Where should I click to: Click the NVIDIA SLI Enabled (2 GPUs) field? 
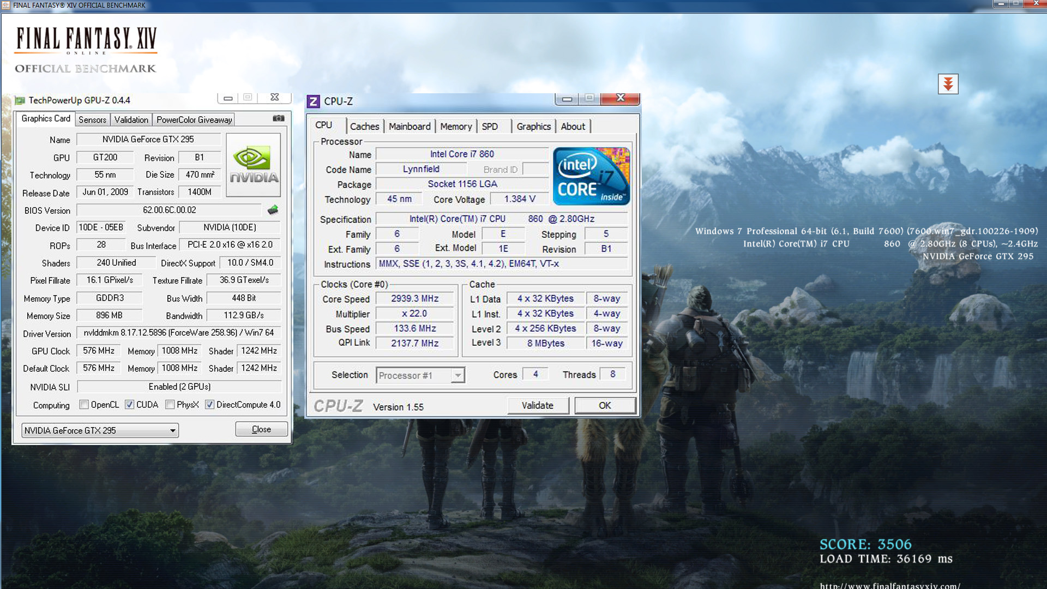(179, 387)
